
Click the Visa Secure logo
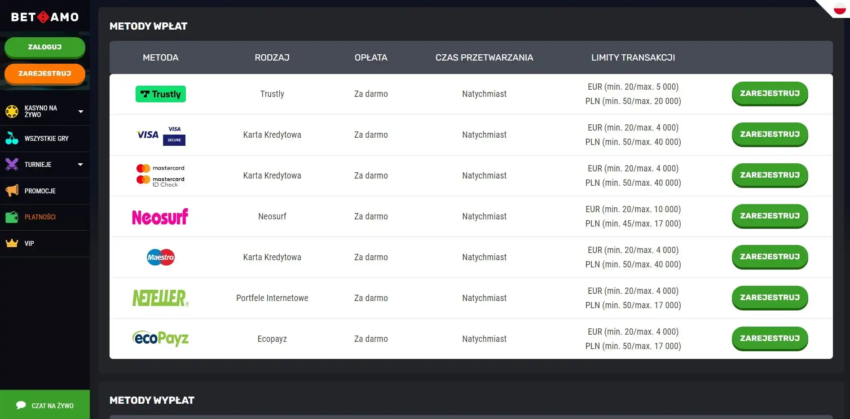(x=174, y=135)
